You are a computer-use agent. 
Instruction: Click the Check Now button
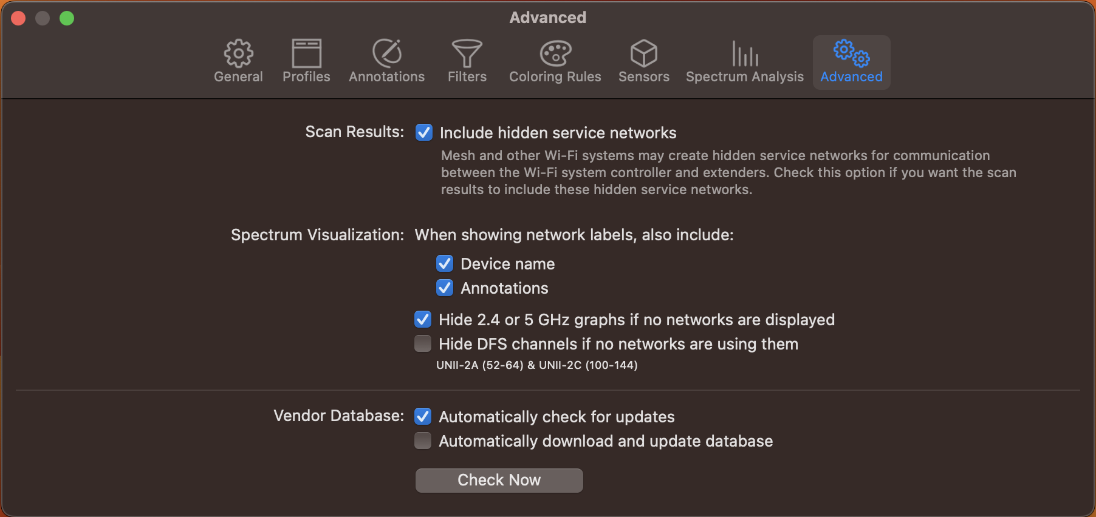click(x=499, y=480)
